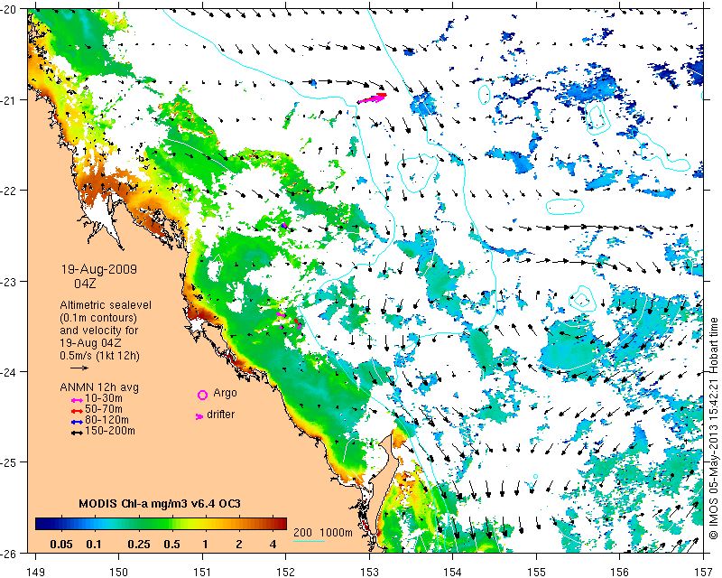The height and width of the screenshot is (578, 722).
Task: Click the 80-120m depth label
Action: [106, 420]
